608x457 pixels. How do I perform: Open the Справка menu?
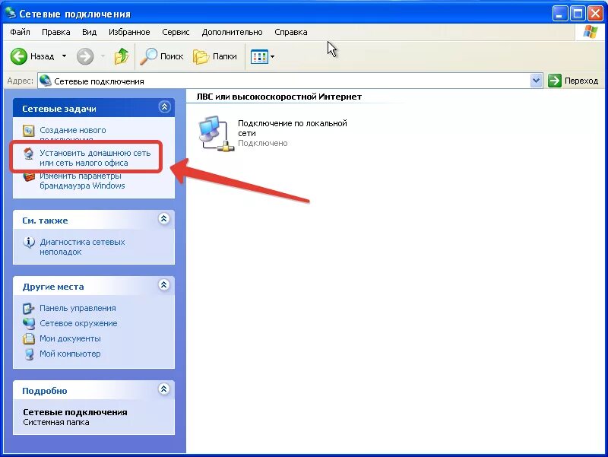coord(291,32)
